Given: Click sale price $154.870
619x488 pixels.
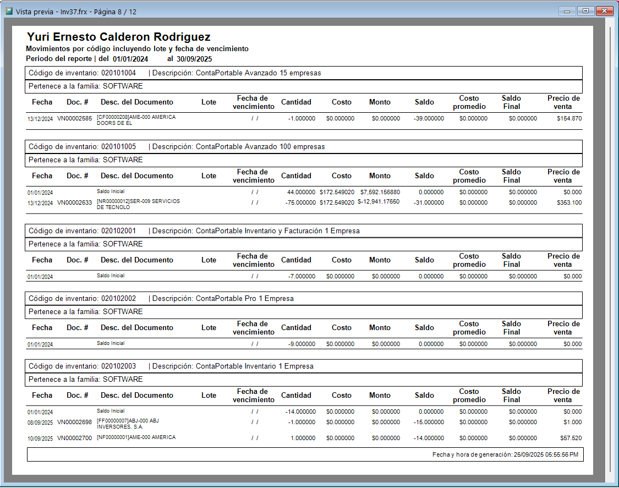Looking at the screenshot, I should tap(569, 118).
